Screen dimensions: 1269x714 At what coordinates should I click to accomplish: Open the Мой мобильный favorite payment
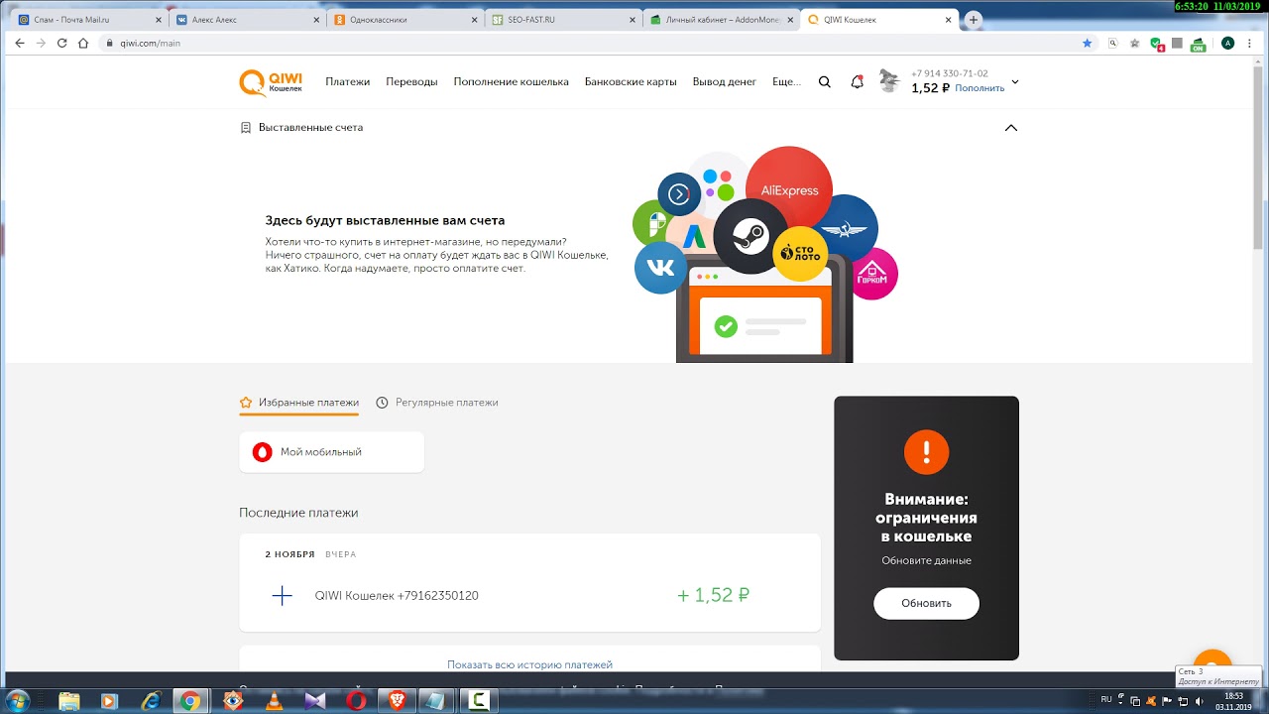click(x=331, y=452)
